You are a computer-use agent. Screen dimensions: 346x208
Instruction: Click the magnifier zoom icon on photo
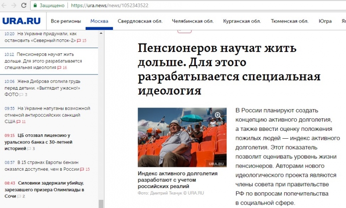[218, 116]
